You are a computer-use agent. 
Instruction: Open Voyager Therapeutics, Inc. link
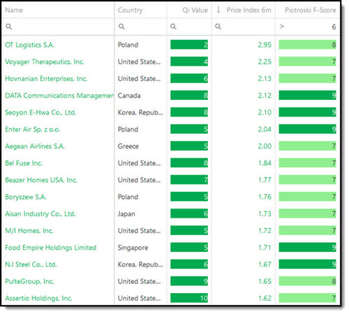(45, 61)
